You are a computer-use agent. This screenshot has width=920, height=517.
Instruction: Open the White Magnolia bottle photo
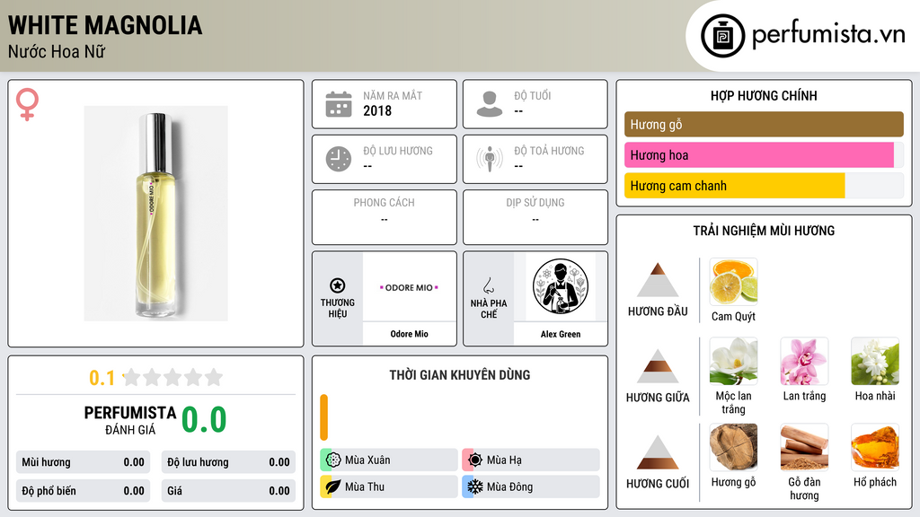tap(155, 214)
